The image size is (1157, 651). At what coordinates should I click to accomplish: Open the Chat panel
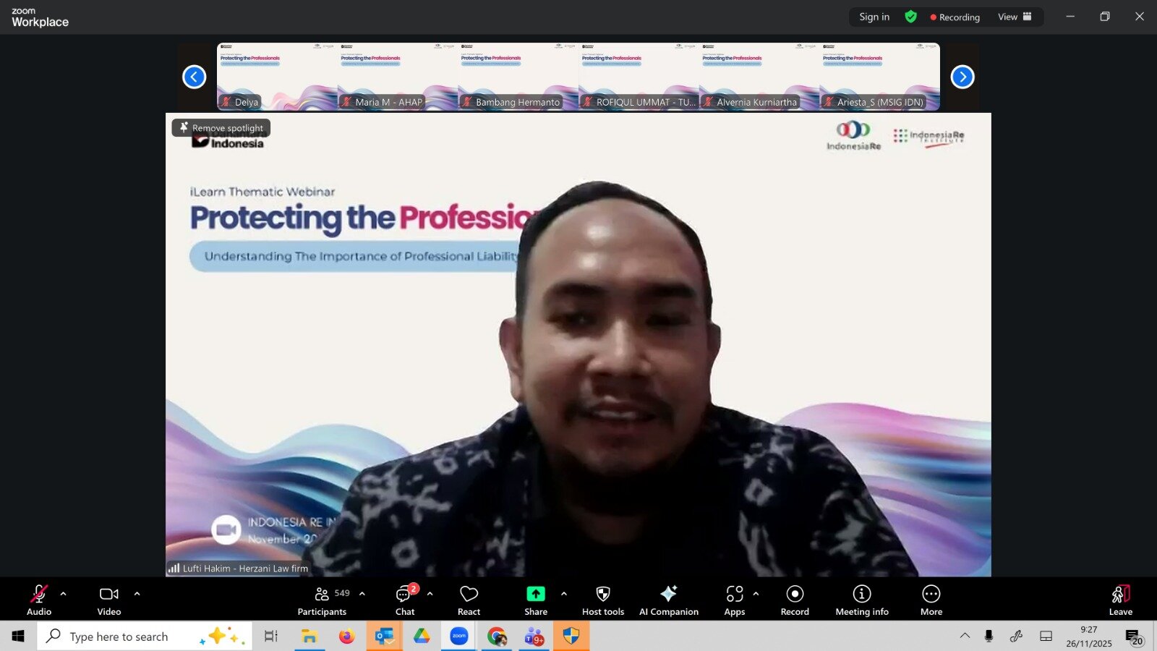405,600
